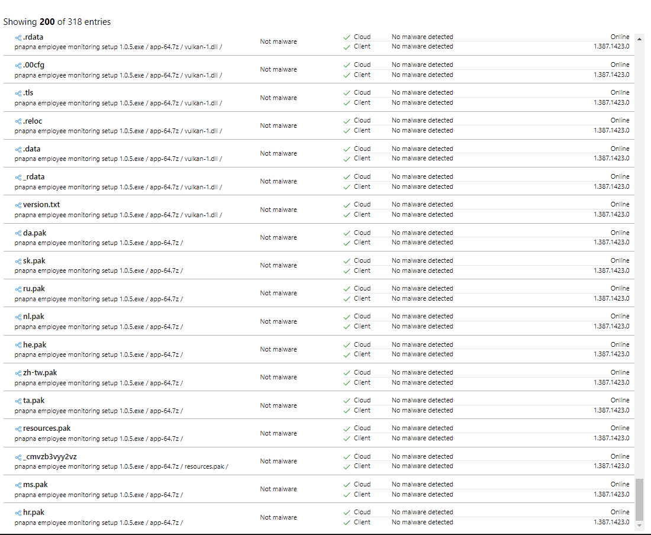
Task: Click 'Not malware' verdict for zh-tw.pak
Action: 279,377
